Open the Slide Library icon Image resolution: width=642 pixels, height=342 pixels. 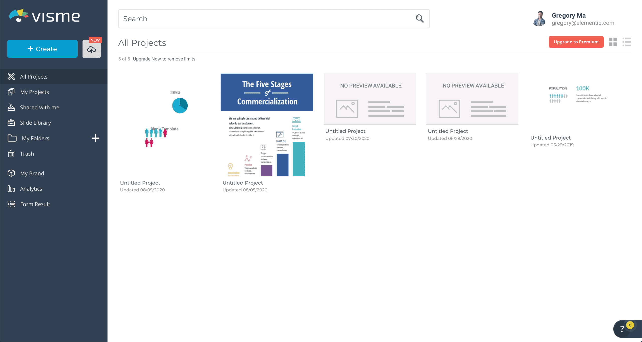[11, 123]
